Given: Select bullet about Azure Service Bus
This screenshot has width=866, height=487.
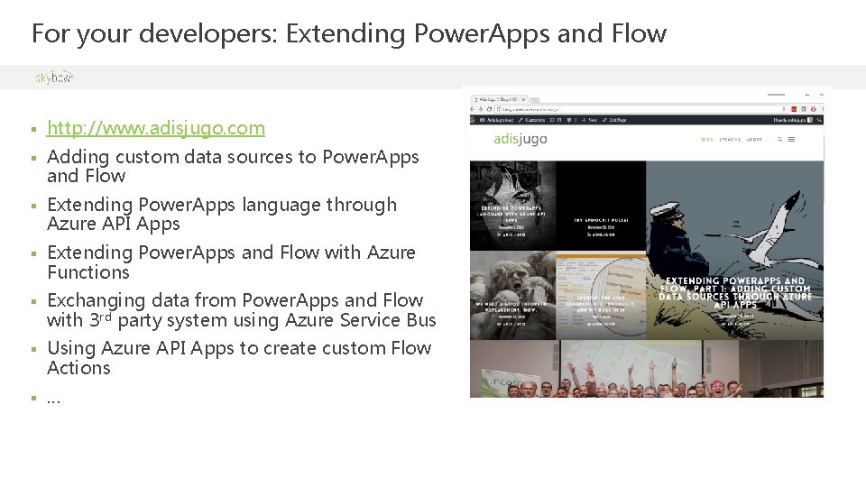Looking at the screenshot, I should (x=242, y=310).
